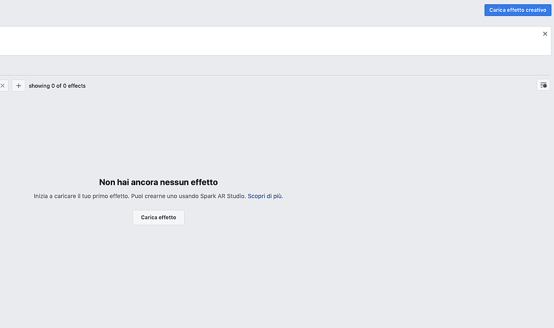Remove the filter using the small X button

coord(2,85)
